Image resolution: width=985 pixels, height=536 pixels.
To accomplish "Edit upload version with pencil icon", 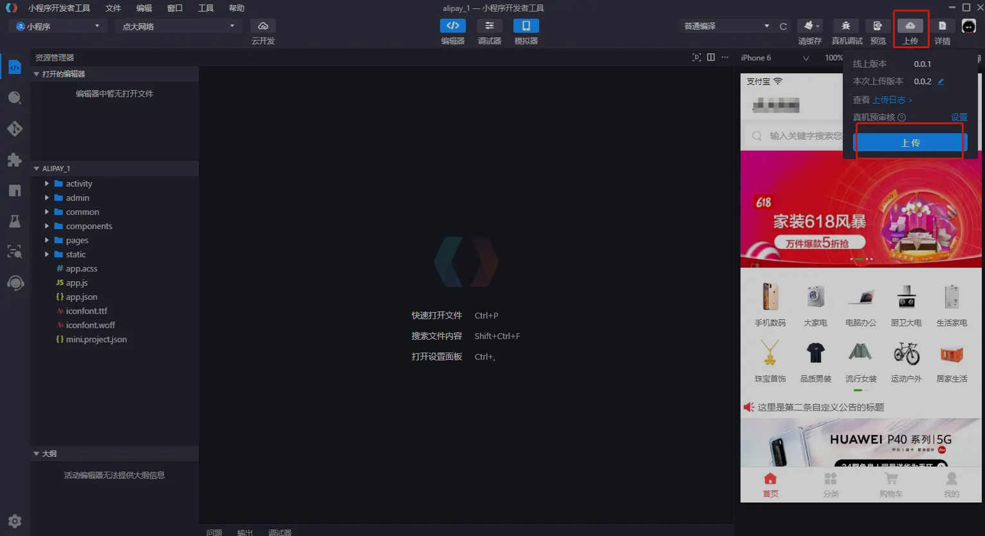I will tap(941, 82).
